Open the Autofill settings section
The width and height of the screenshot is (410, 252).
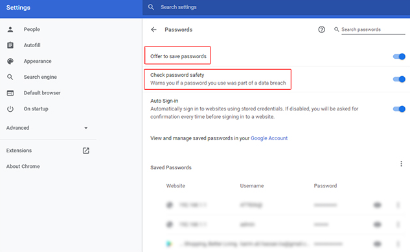32,45
